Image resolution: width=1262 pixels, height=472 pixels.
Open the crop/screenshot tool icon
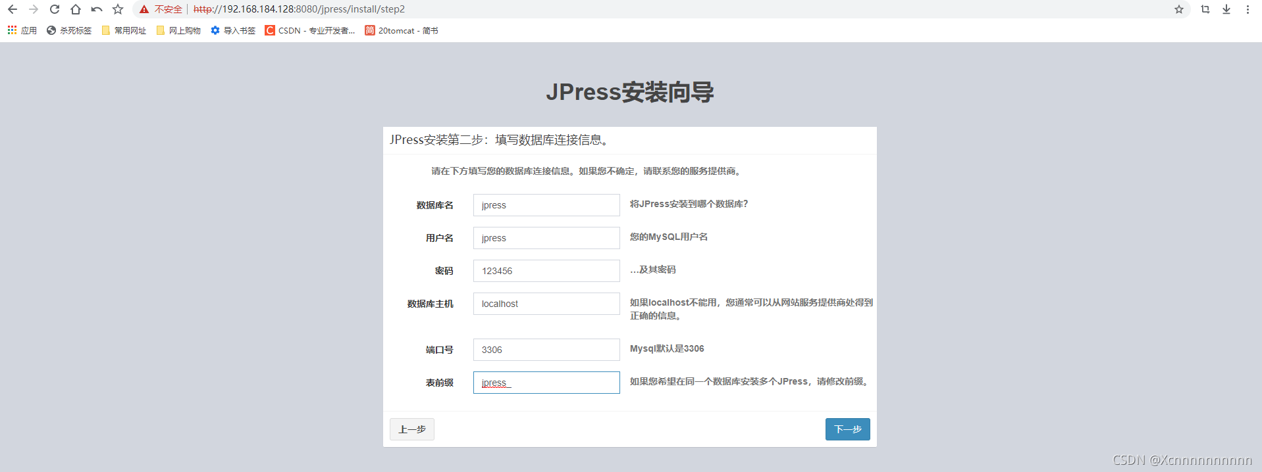point(1205,9)
